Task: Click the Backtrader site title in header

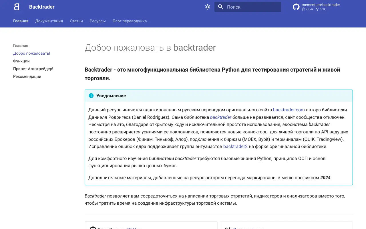Action: pyautogui.click(x=42, y=7)
